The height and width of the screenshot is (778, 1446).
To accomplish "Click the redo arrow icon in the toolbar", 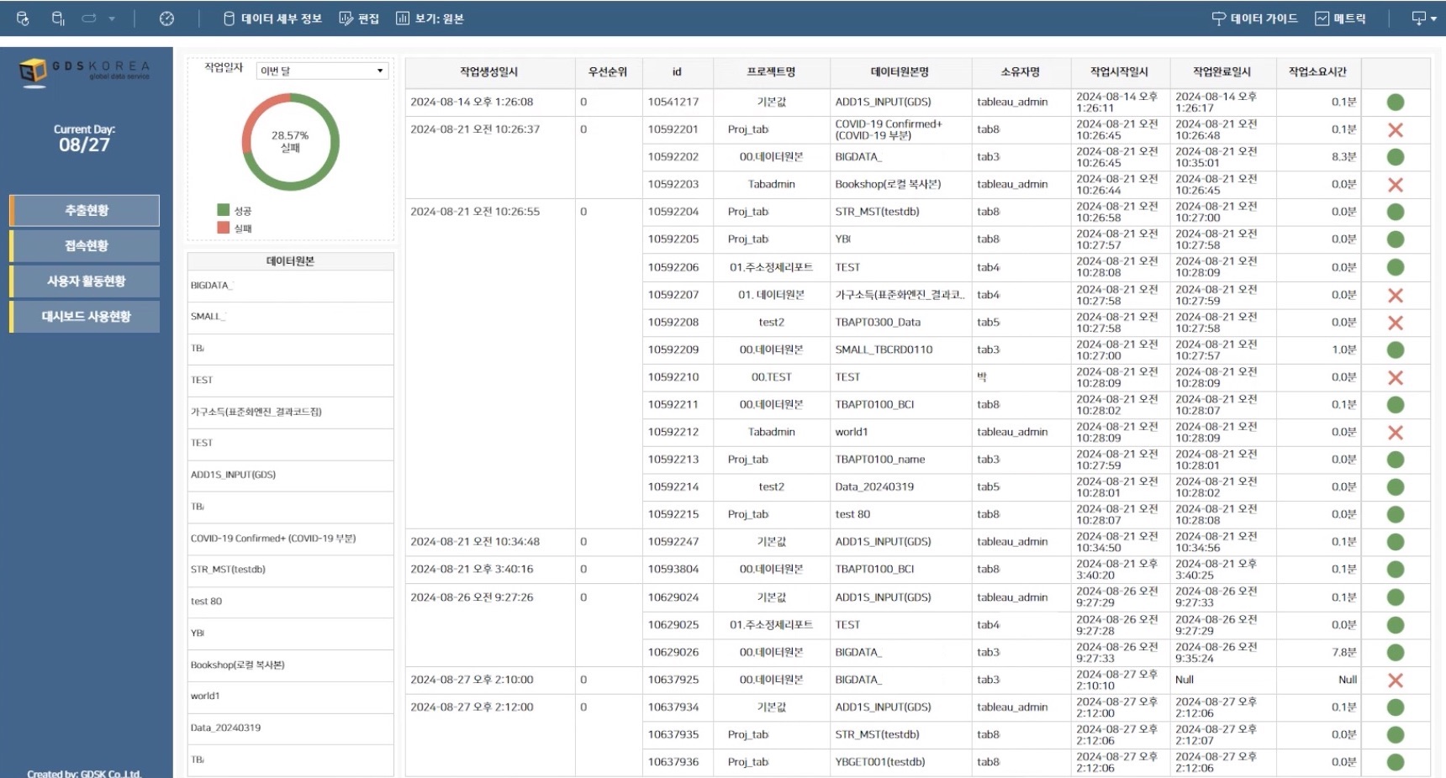I will (89, 18).
